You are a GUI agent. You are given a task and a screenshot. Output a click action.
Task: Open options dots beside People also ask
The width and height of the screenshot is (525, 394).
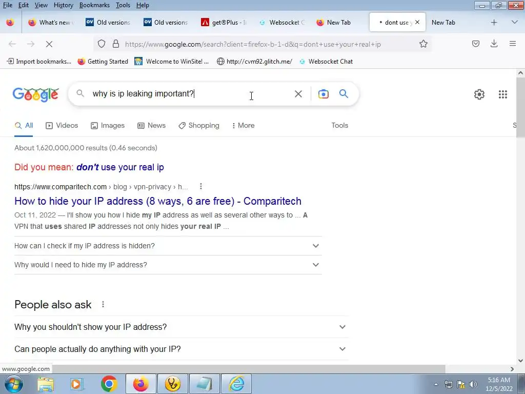point(103,304)
